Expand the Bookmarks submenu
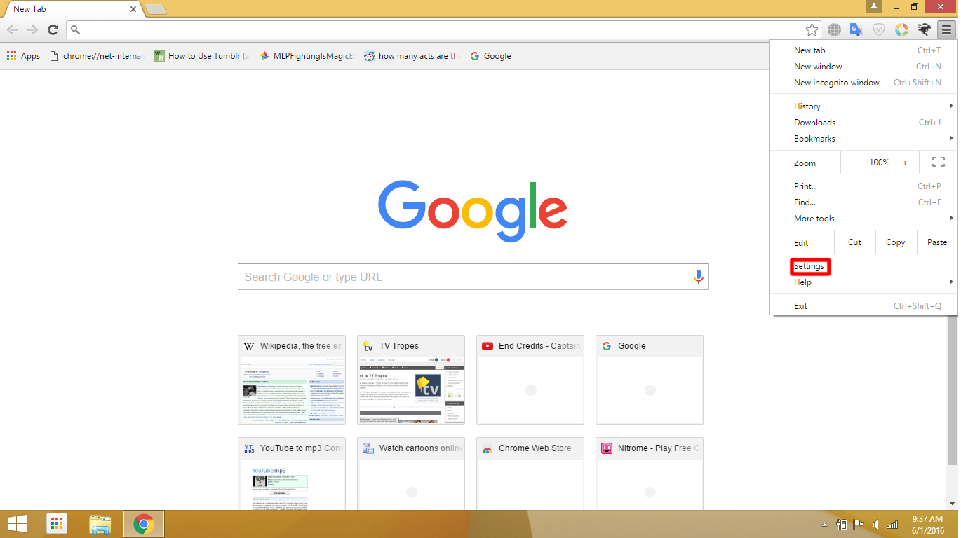The height and width of the screenshot is (538, 961). 863,139
